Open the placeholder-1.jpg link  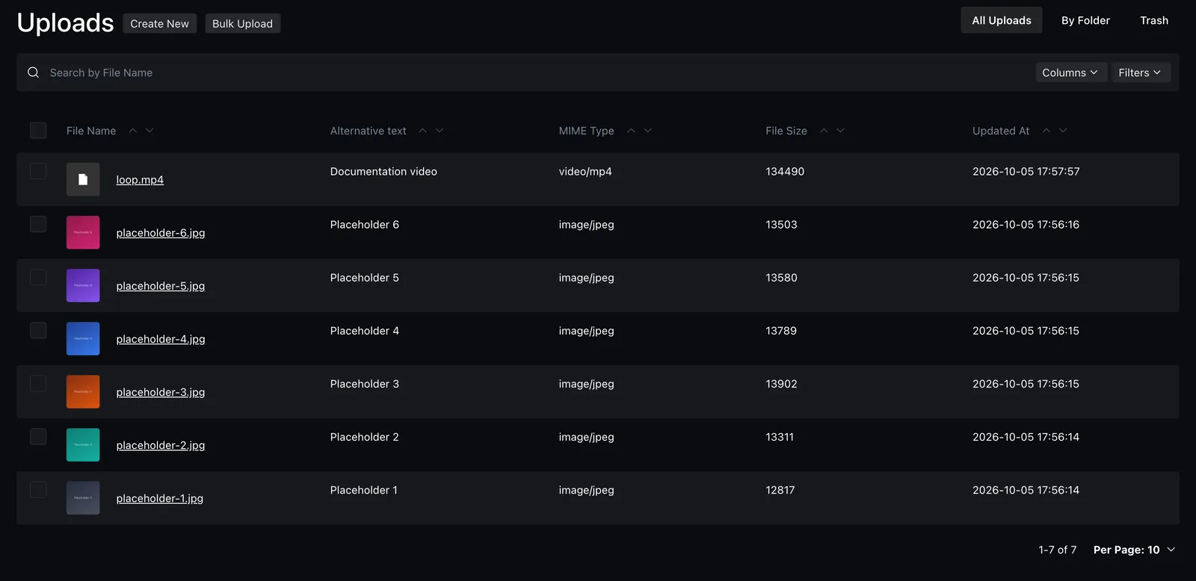(x=160, y=498)
